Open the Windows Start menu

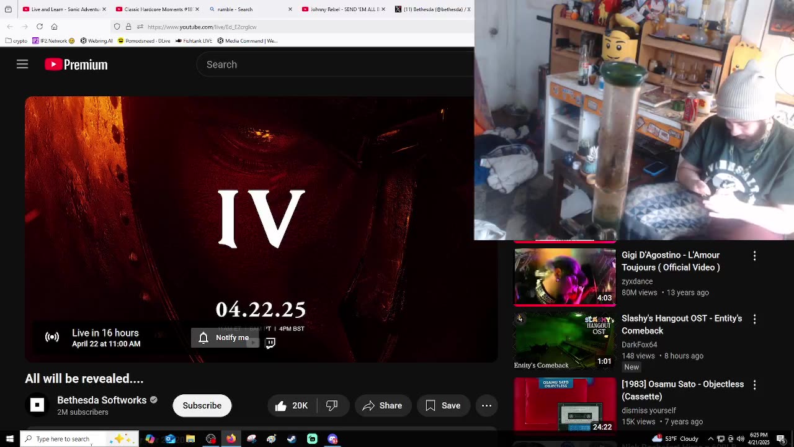9,439
